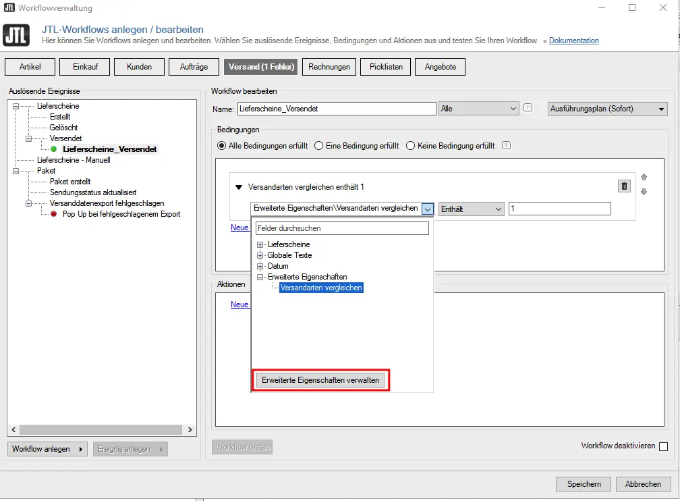Image resolution: width=680 pixels, height=501 pixels.
Task: Expand the Globale Texte node
Action: 260,256
